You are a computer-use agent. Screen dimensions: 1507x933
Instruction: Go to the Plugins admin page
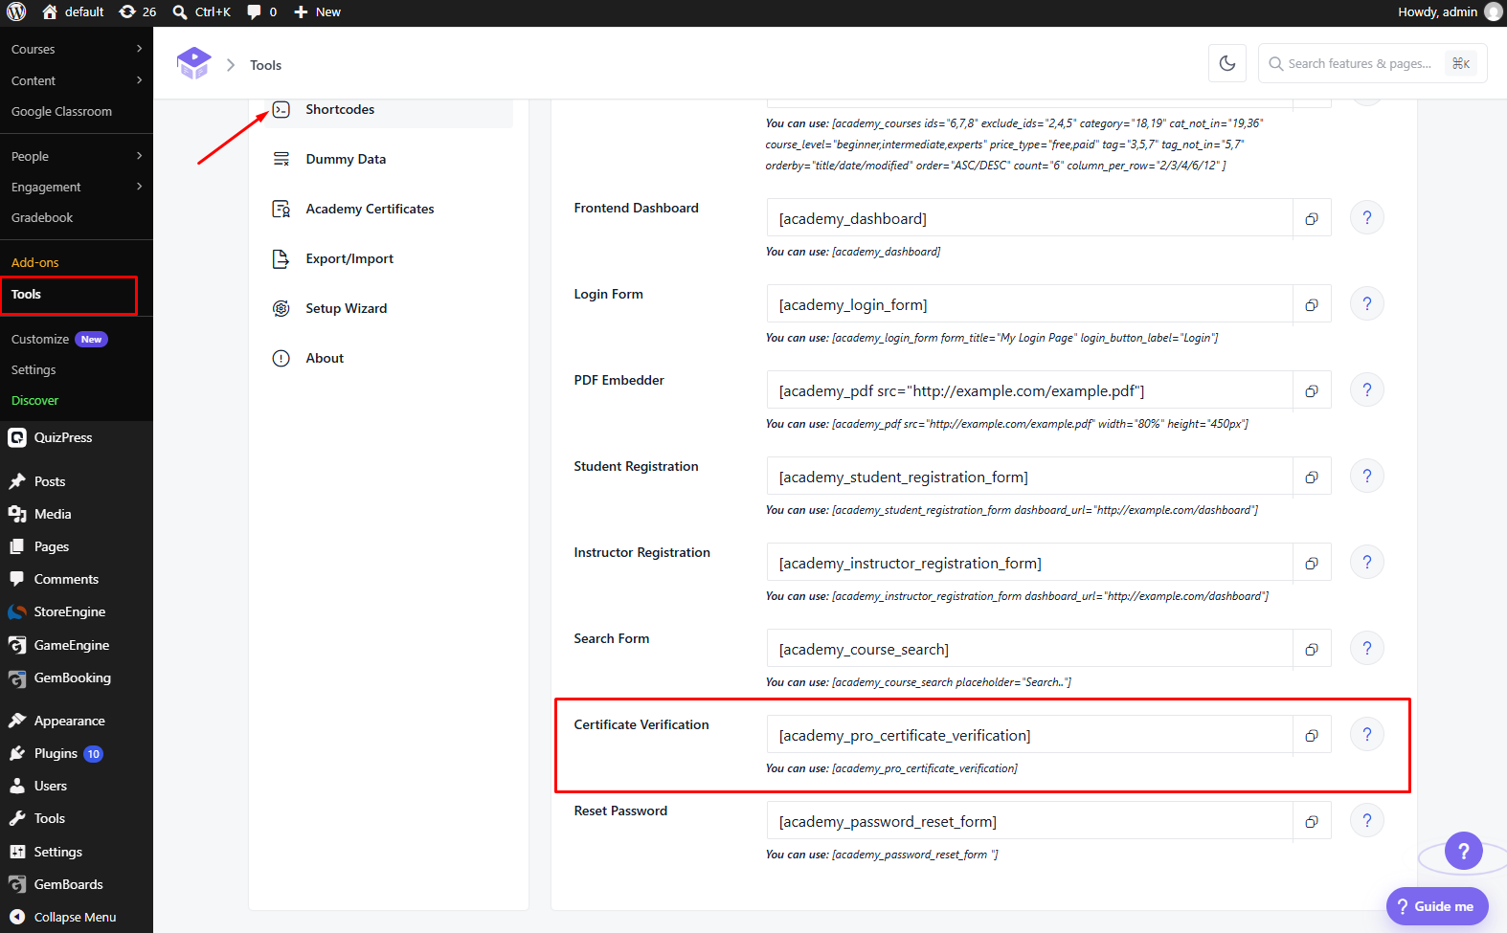[x=77, y=753]
